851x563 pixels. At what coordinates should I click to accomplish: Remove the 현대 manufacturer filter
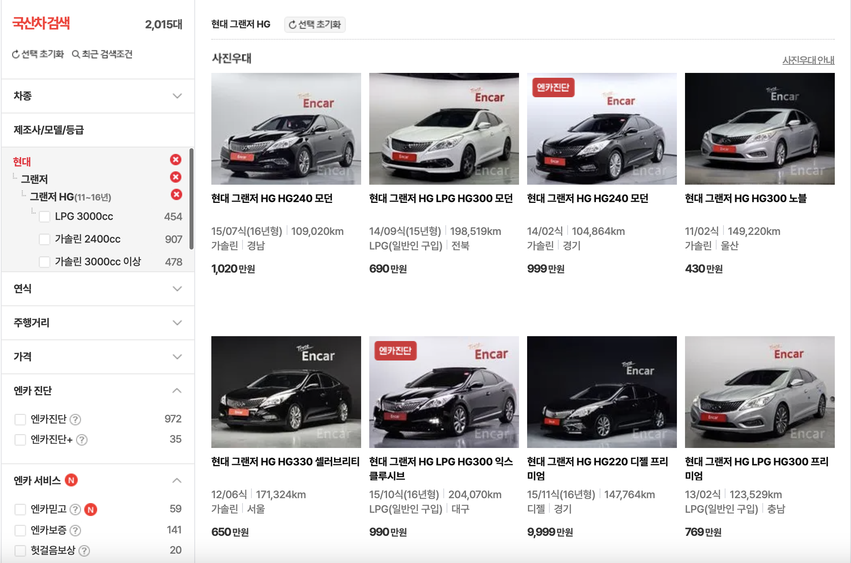[175, 160]
